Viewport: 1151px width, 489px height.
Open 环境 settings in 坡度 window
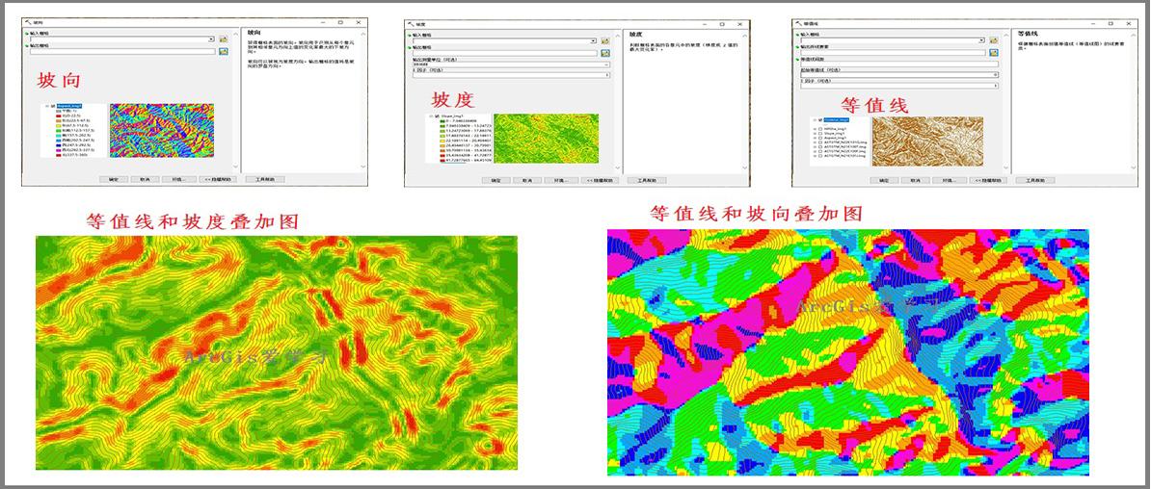click(561, 180)
